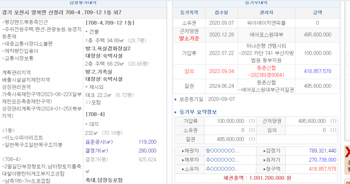Click the arrow bullet beside 보존등기일
Screen dimensions: 350x184
(176, 99)
